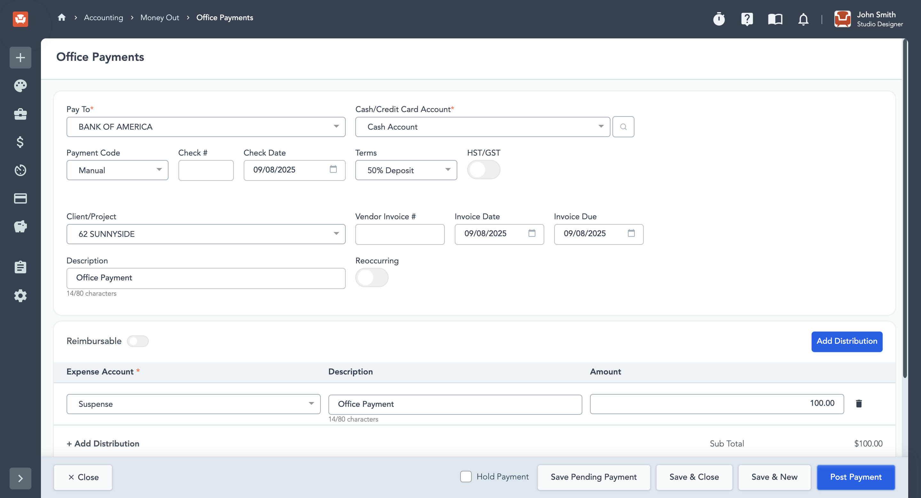
Task: Open the Terms dropdown showing 50% Deposit
Action: point(406,170)
